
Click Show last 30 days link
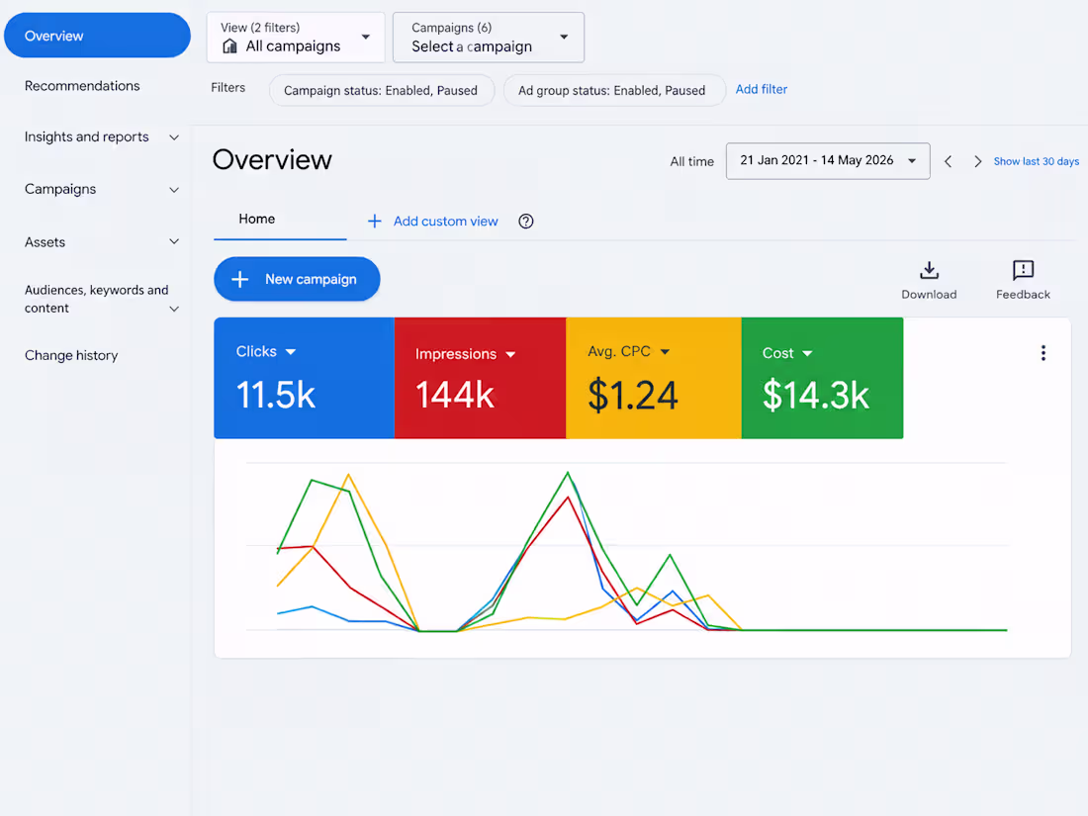pyautogui.click(x=1036, y=161)
